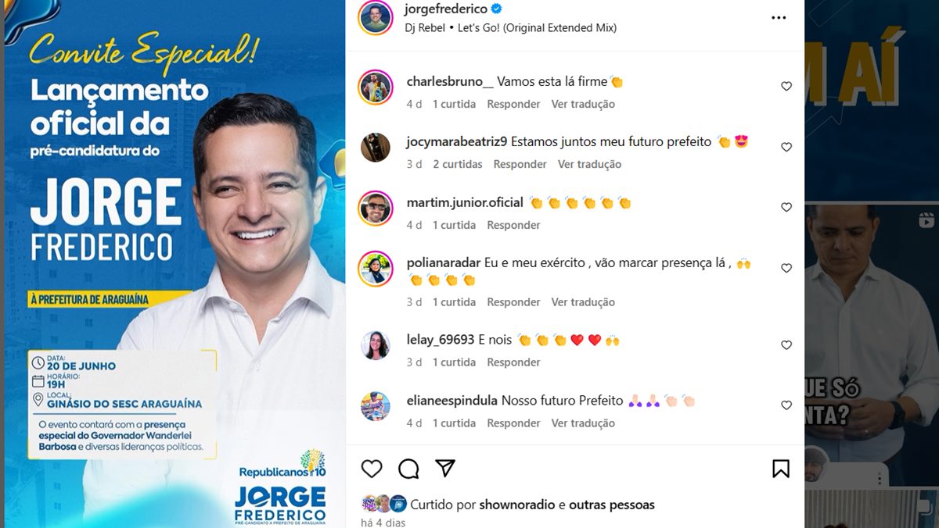Screen dimensions: 939x528
Task: Like martim.junior.oficial's comment heart
Action: click(786, 208)
